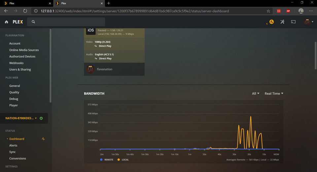Screen dimensions: 317x172
Task: Go to the Plex home icon
Action: tap(7, 22)
